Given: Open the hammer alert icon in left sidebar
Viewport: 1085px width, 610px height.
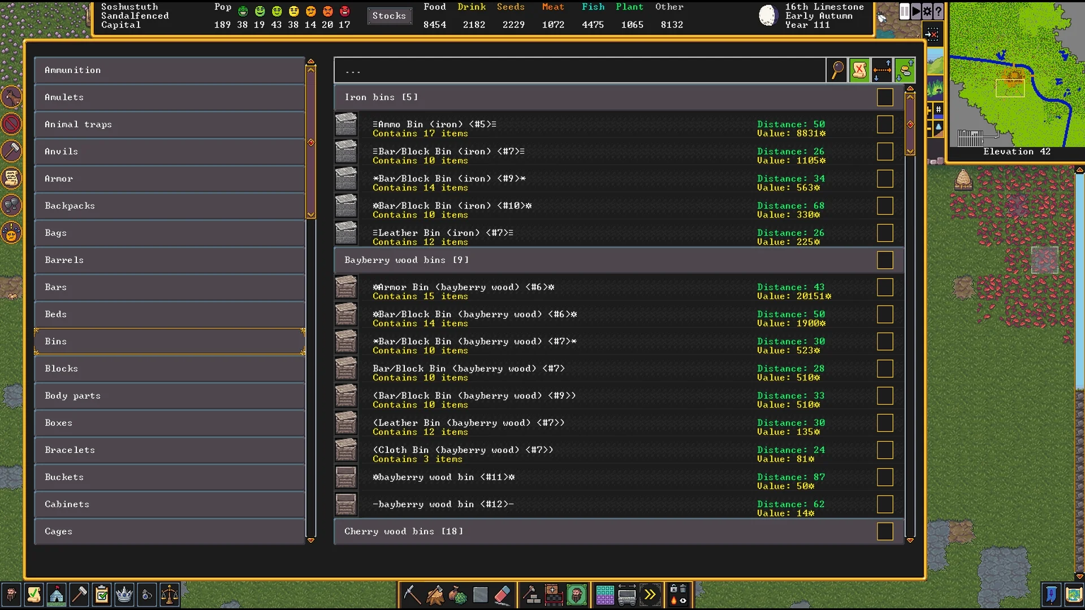Looking at the screenshot, I should (x=11, y=150).
